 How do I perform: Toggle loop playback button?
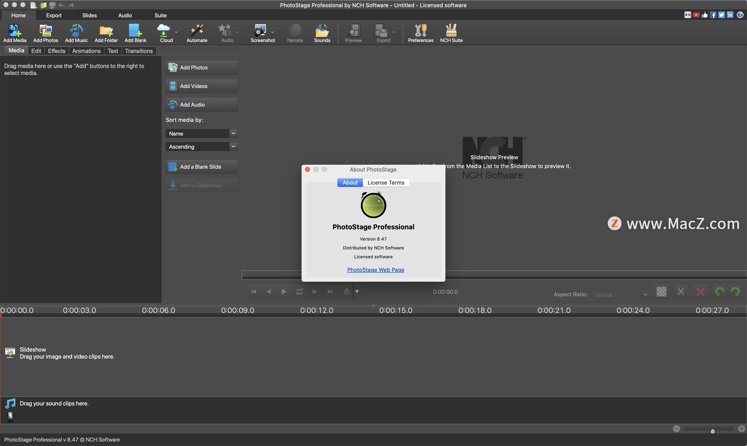click(299, 292)
